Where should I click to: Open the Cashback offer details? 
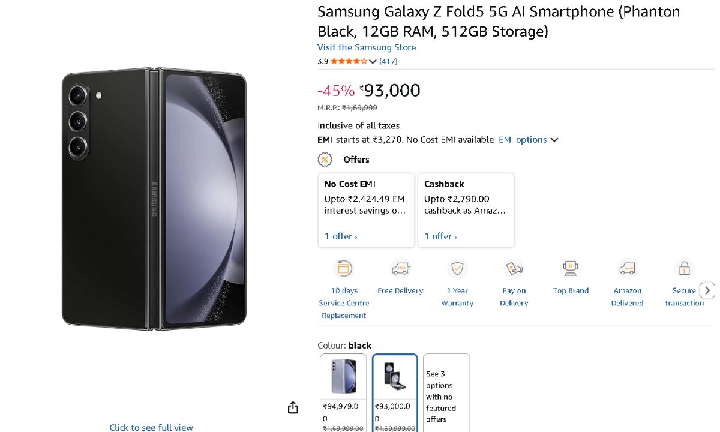[439, 236]
